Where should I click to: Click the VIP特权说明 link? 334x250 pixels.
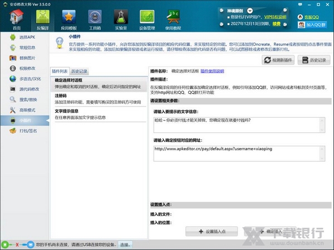pyautogui.click(x=275, y=17)
